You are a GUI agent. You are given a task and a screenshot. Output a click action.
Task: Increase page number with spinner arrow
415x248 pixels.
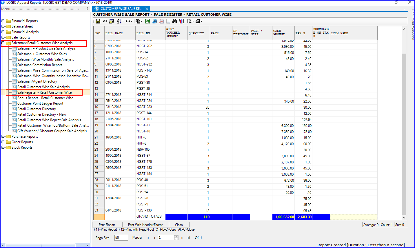pyautogui.click(x=176, y=236)
